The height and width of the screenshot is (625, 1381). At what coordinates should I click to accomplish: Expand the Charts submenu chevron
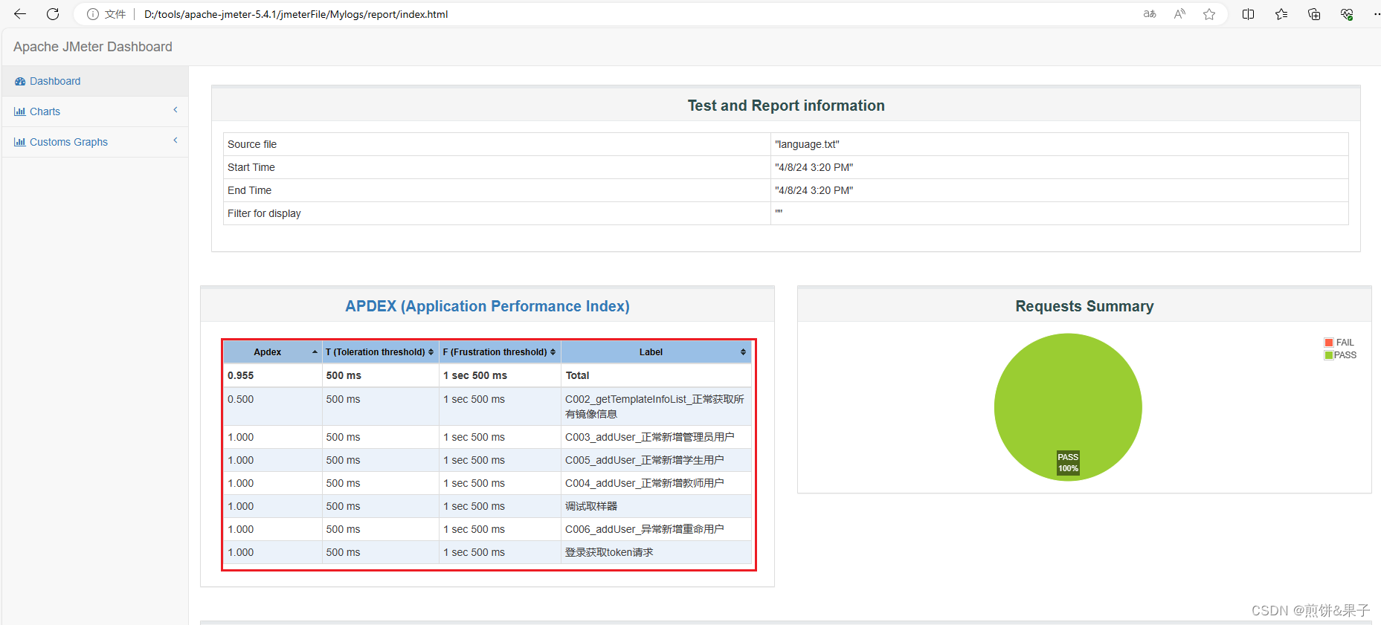[x=176, y=110]
